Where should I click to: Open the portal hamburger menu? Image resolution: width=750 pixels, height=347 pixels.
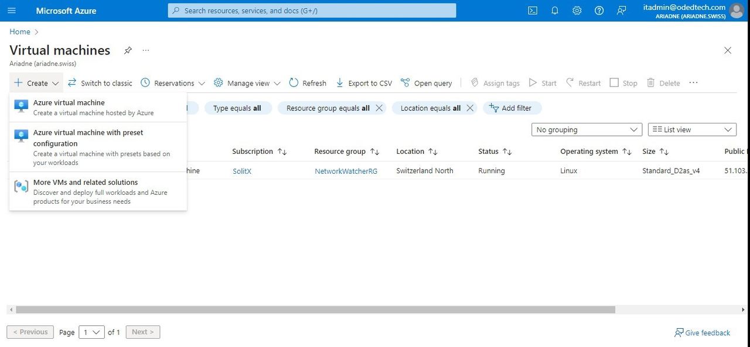pos(12,11)
